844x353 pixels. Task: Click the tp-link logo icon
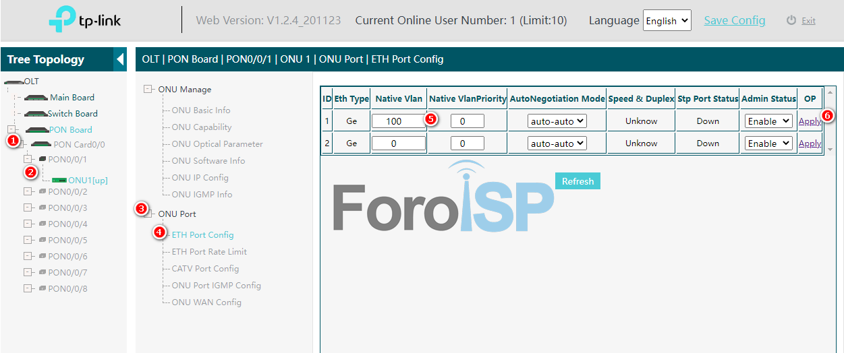click(x=63, y=20)
